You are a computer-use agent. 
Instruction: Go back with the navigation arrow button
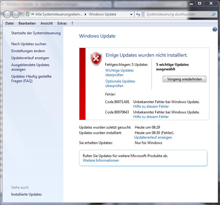(8, 14)
